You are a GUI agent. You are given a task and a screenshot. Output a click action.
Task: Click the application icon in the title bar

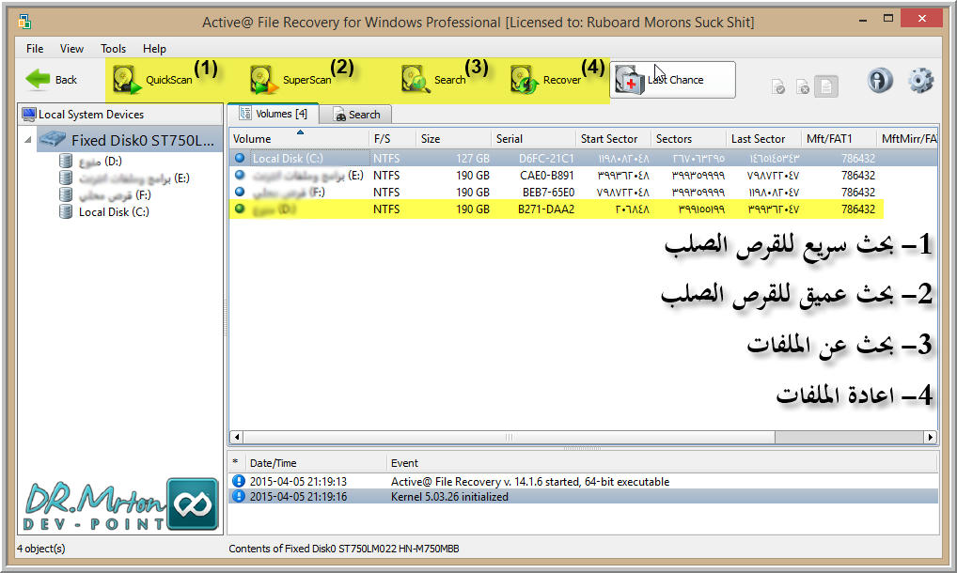click(25, 22)
